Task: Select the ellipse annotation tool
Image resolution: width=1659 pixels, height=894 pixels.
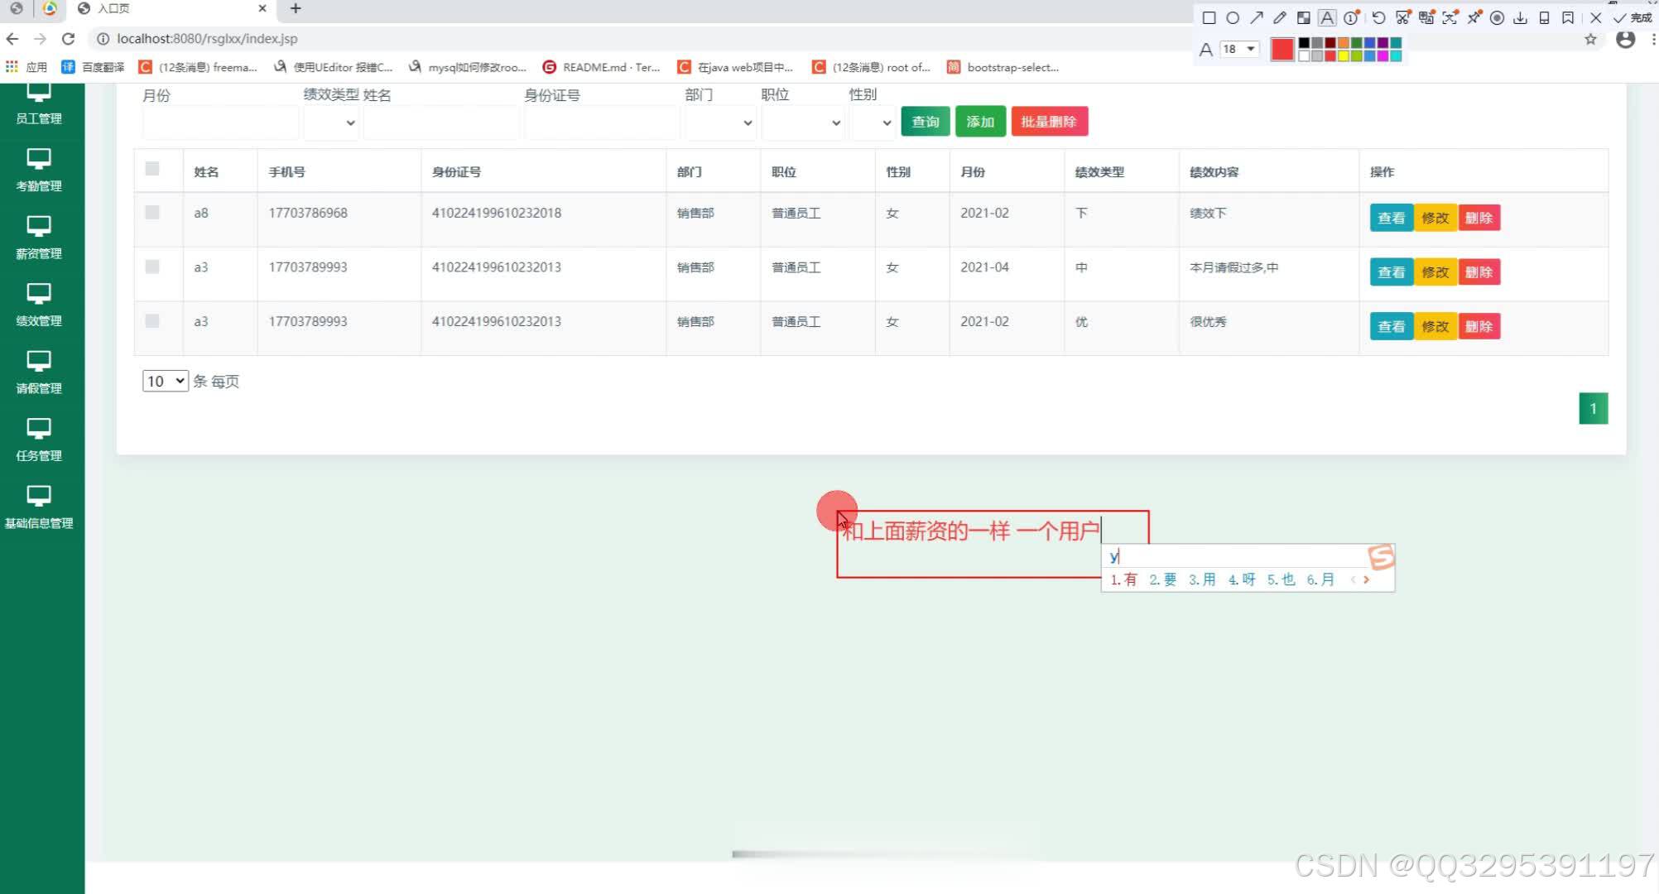Action: 1233,17
